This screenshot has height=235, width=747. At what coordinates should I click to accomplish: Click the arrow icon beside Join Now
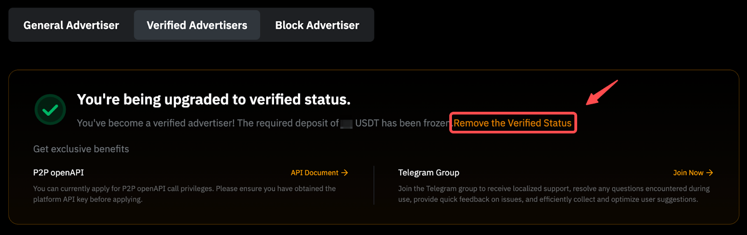710,173
